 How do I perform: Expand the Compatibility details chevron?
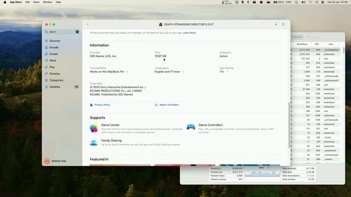coord(127,72)
